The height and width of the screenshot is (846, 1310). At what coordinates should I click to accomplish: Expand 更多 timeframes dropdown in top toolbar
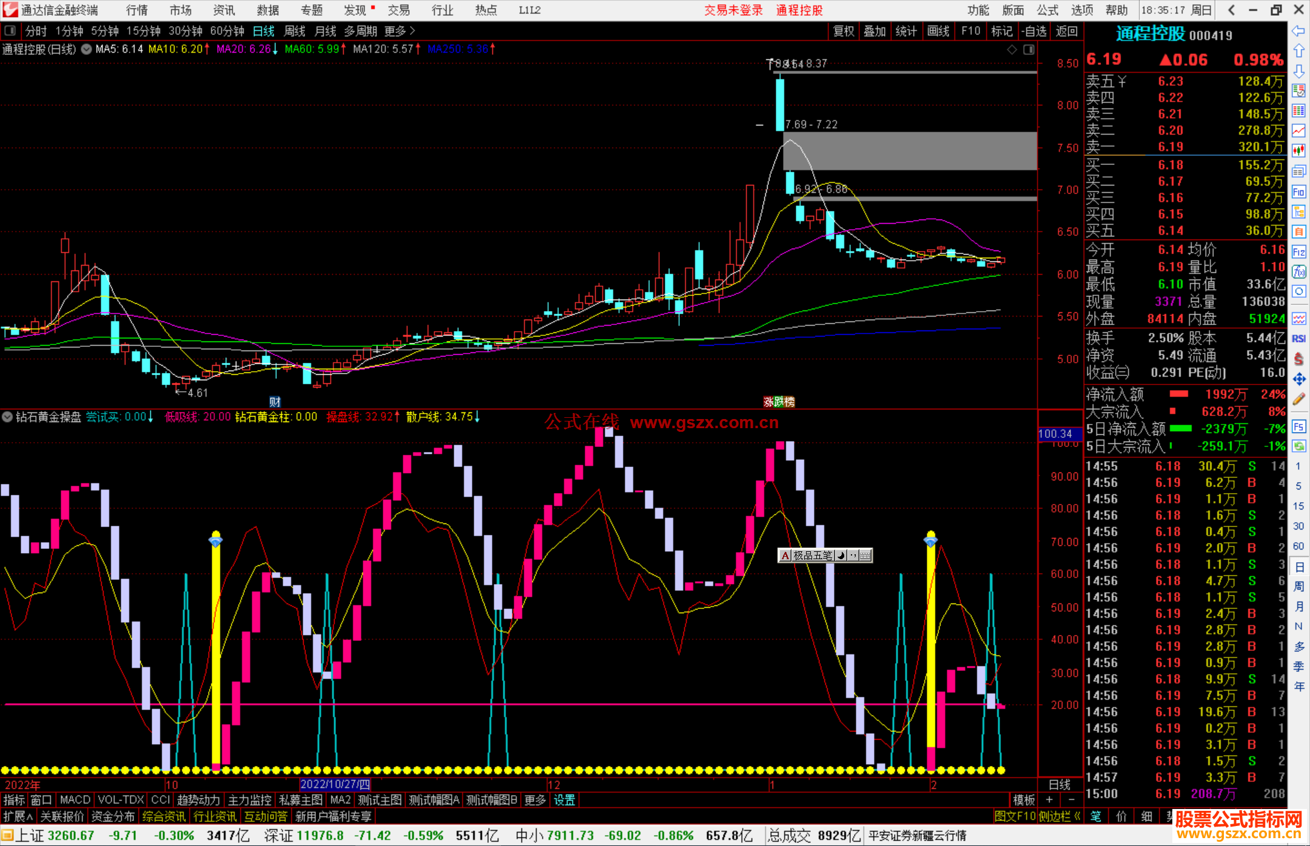click(x=400, y=31)
